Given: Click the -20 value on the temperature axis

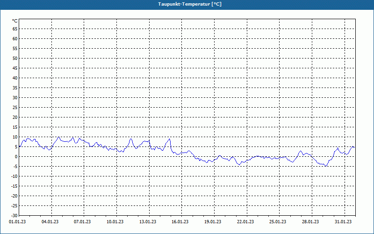Looking at the screenshot, I should tap(14, 196).
